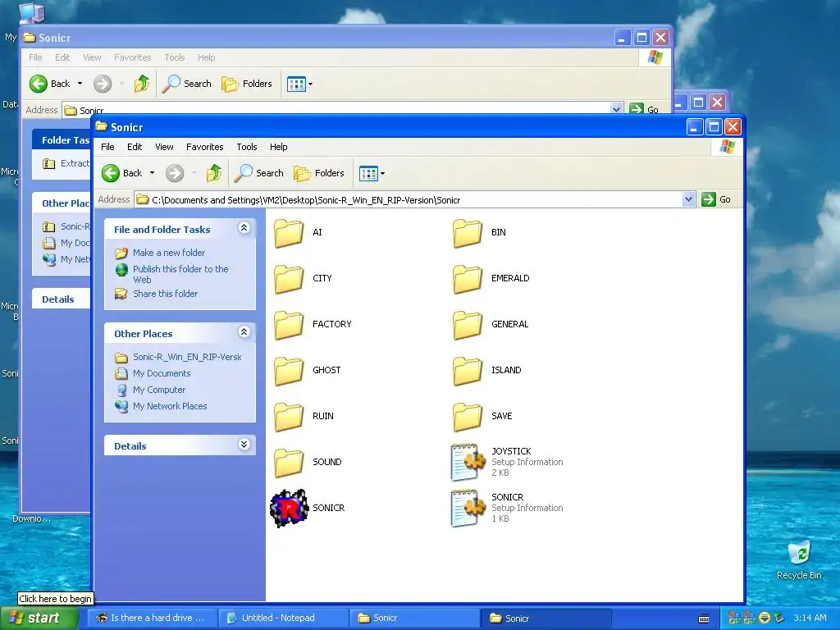The height and width of the screenshot is (630, 840).
Task: Select the GENERAL folder icon
Action: pyautogui.click(x=468, y=325)
